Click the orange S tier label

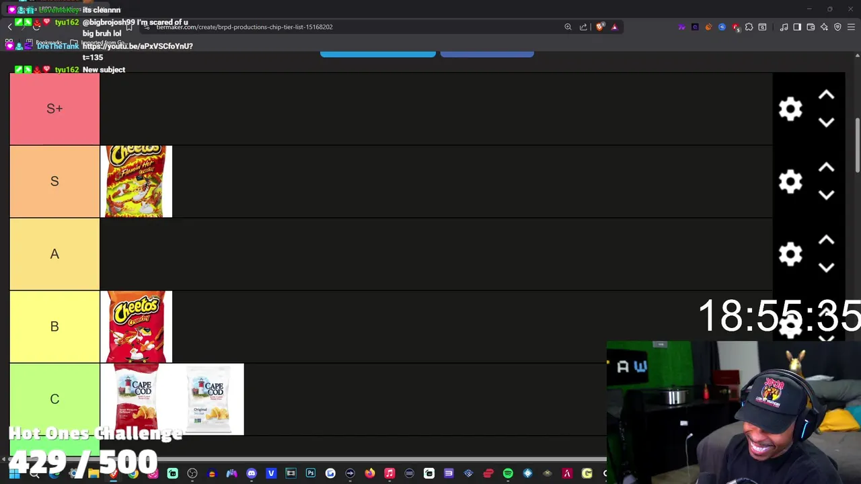tap(54, 182)
